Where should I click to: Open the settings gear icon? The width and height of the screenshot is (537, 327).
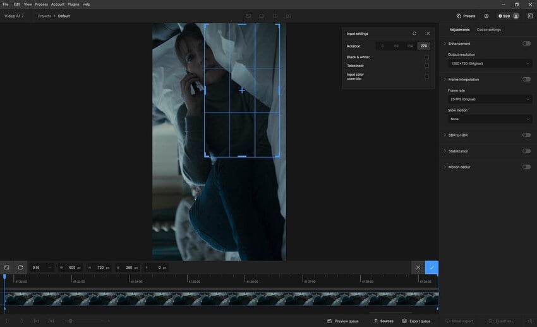[486, 16]
